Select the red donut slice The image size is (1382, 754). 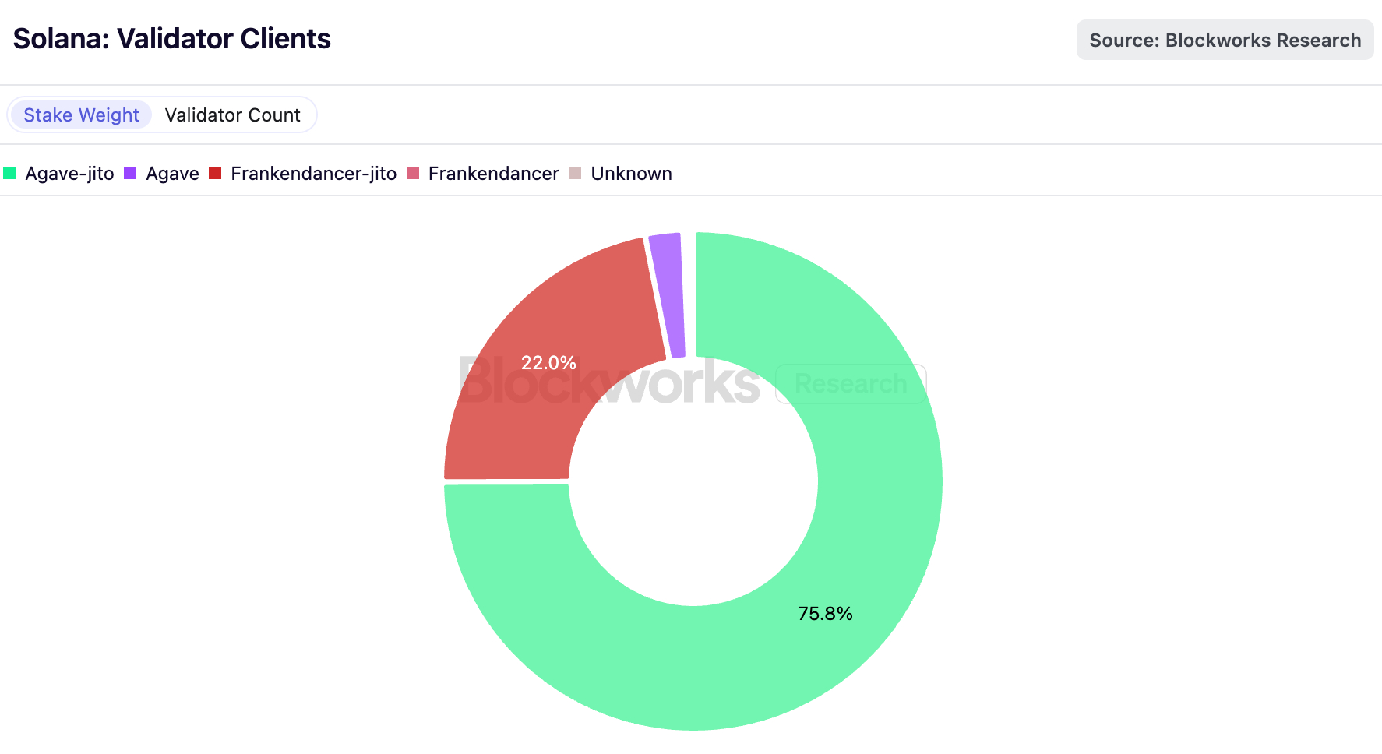click(x=514, y=421)
